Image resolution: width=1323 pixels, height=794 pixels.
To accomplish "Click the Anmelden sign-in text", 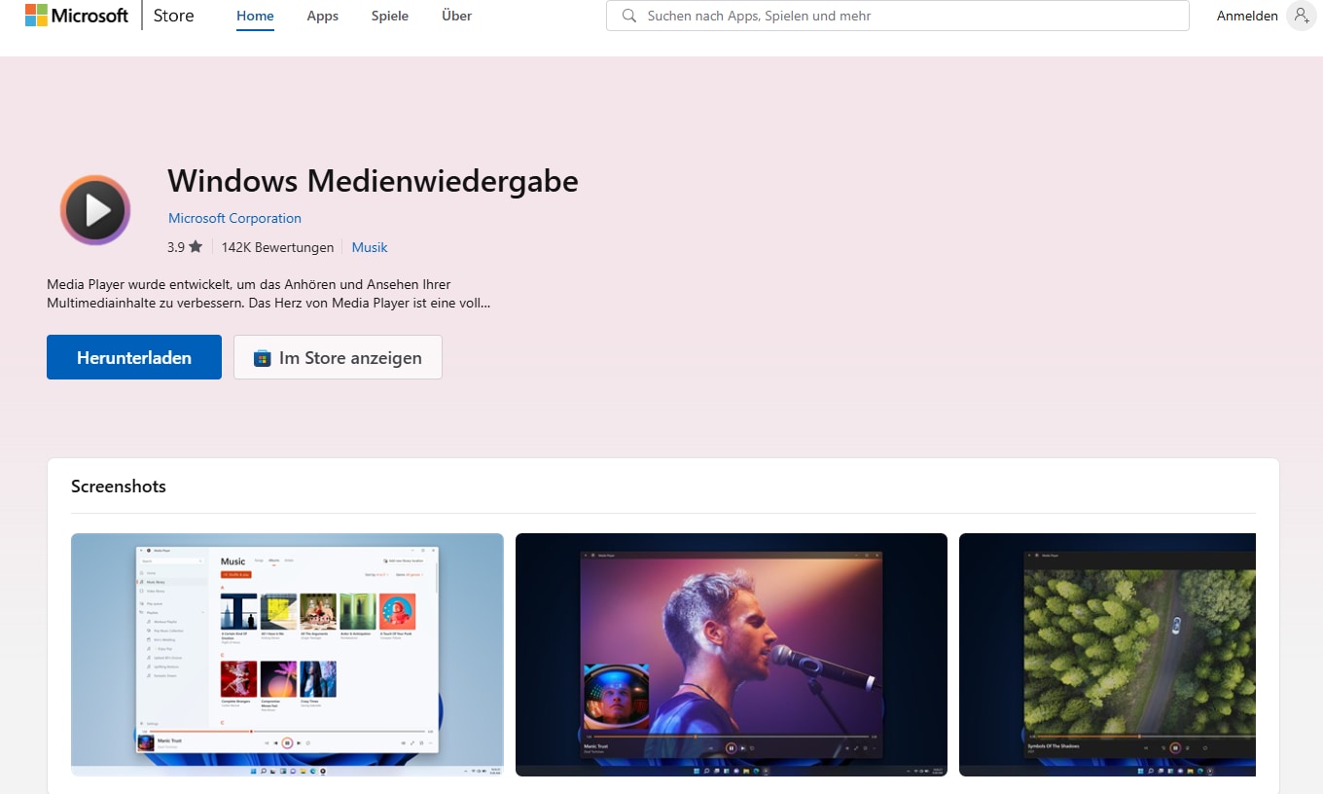I will [1247, 16].
